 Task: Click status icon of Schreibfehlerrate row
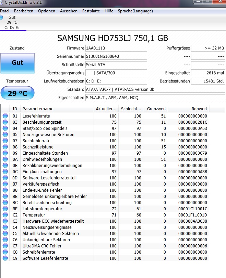5,252
